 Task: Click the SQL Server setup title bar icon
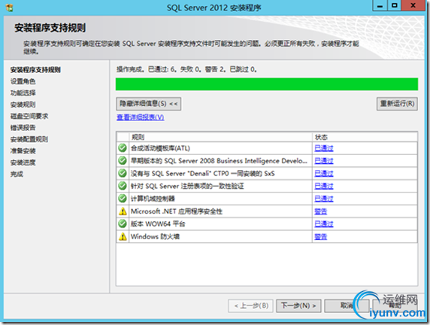click(9, 8)
